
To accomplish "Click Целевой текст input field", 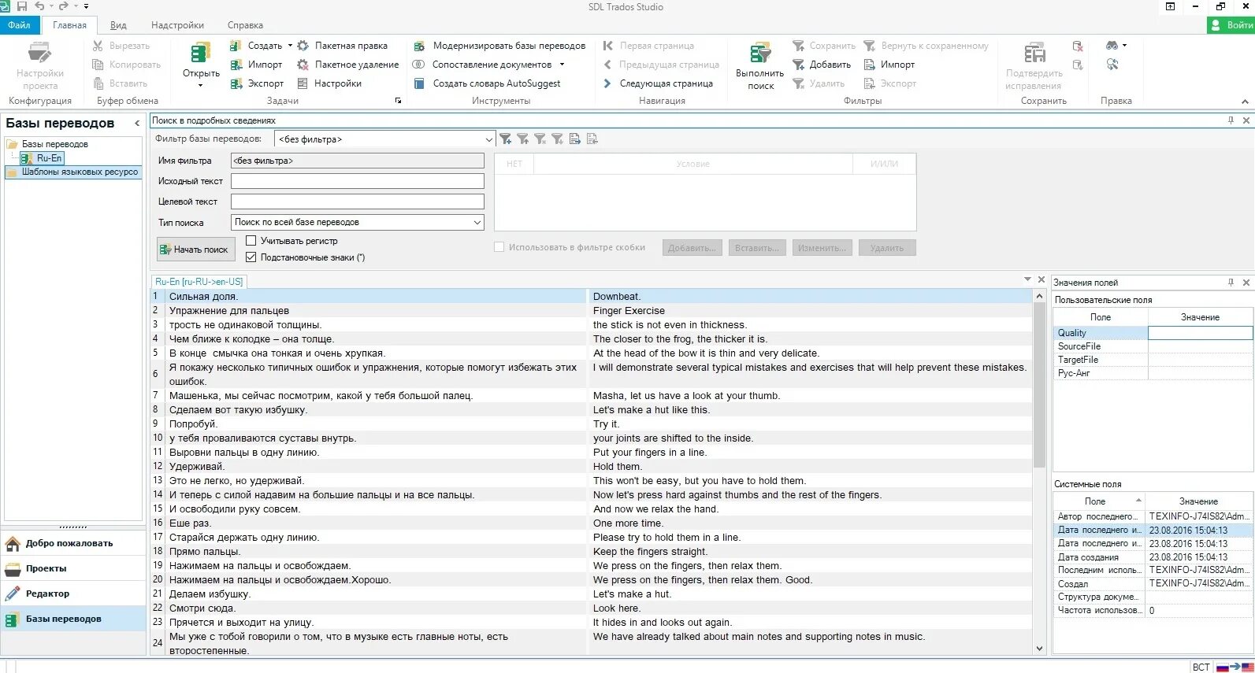I will point(357,202).
